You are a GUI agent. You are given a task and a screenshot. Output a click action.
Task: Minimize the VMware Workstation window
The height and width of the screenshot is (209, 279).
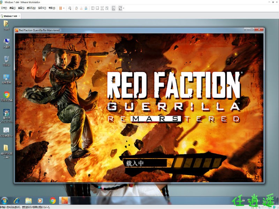tap(269, 2)
